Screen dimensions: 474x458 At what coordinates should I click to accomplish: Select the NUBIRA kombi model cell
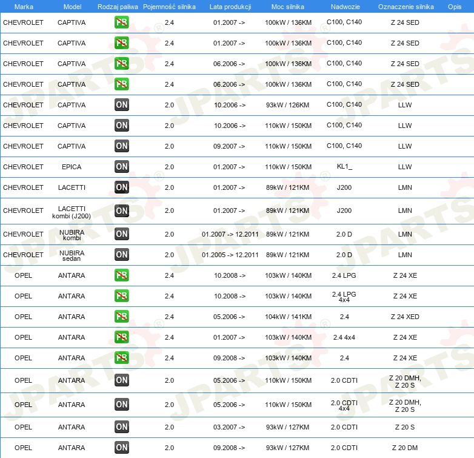click(72, 235)
